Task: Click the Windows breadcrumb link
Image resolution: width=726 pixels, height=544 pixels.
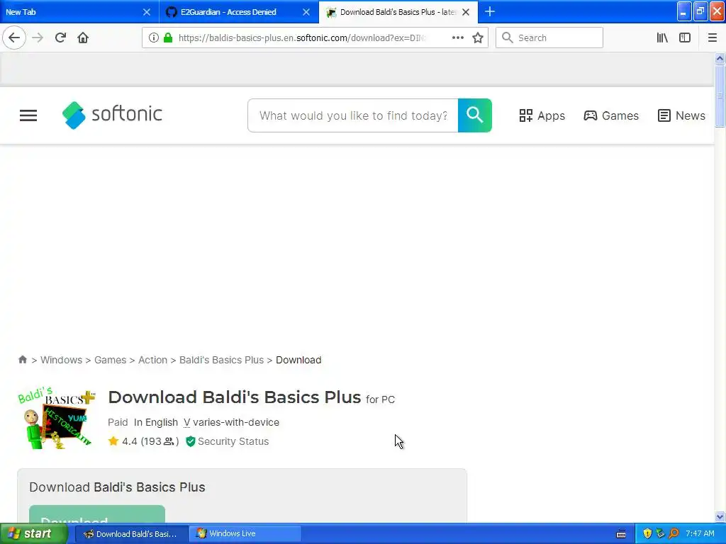Action: [61, 360]
